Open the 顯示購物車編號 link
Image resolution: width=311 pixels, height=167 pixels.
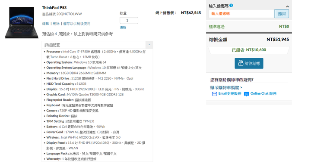[226, 87]
